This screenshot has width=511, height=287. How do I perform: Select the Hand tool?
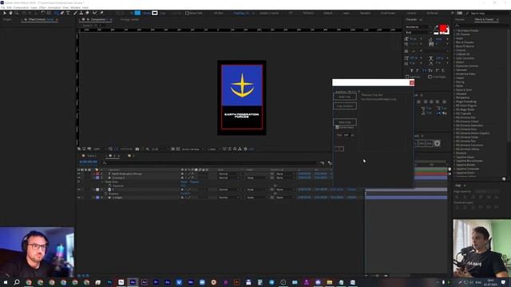point(10,13)
